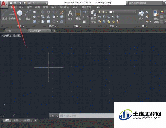Select the 直线 line tool
This screenshot has width=166, height=128.
5,15
